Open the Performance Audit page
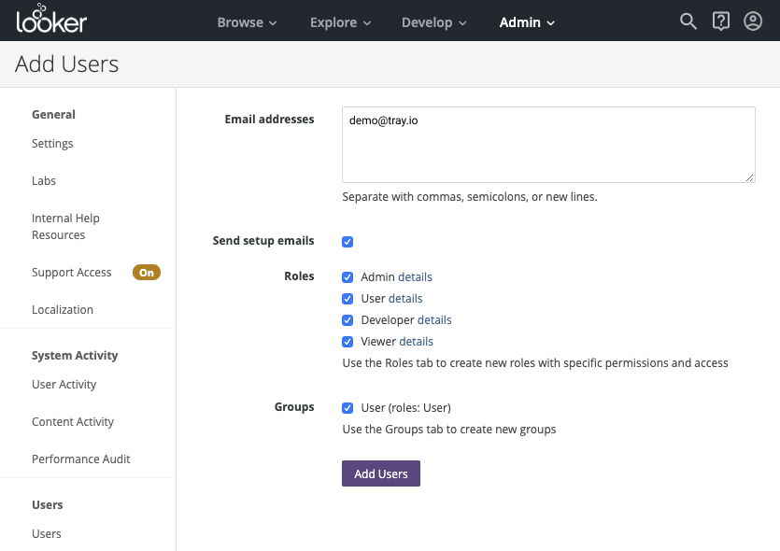Viewport: 780px width, 551px height. pos(81,459)
